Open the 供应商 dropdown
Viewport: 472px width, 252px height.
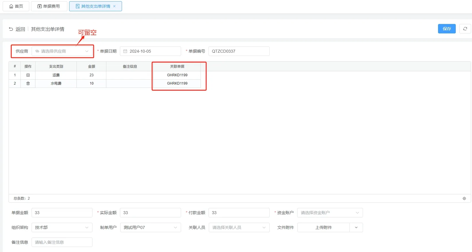pos(62,51)
